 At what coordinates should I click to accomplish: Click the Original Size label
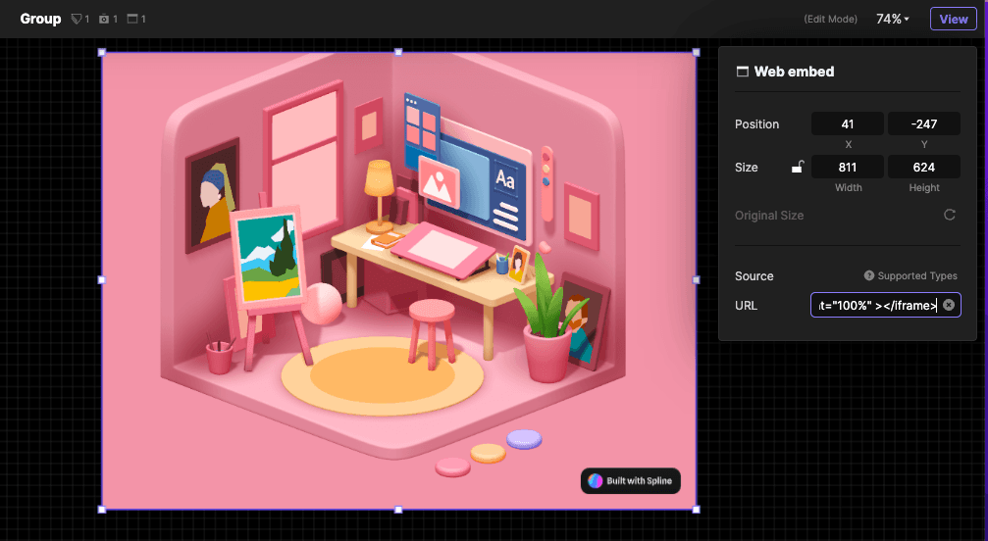pos(769,216)
